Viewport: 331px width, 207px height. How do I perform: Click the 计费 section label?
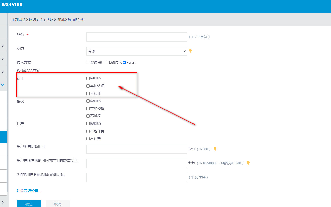click(x=20, y=124)
